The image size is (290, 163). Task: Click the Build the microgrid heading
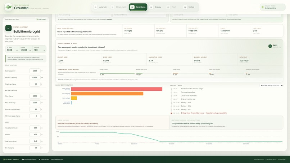(x=27, y=31)
